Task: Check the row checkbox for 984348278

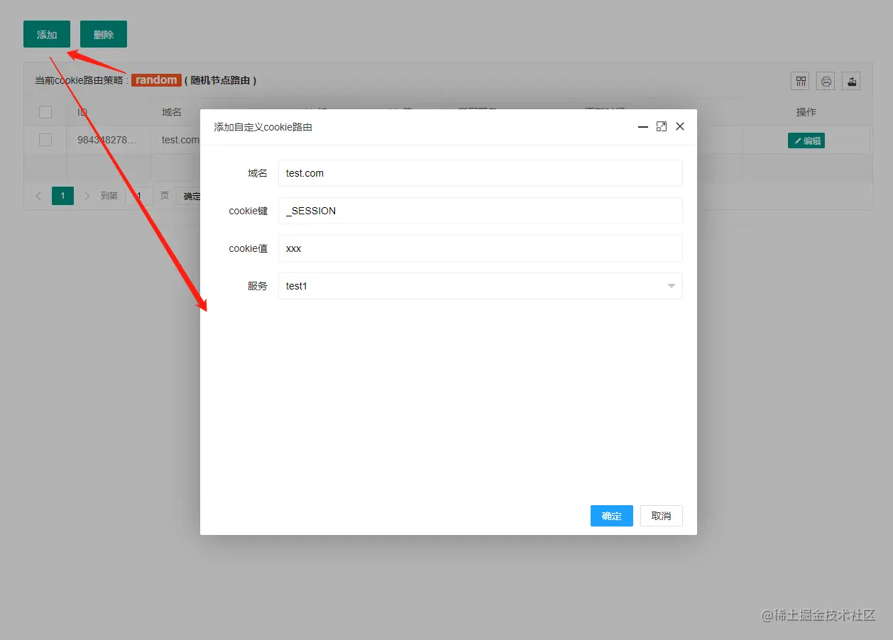Action: (45, 140)
